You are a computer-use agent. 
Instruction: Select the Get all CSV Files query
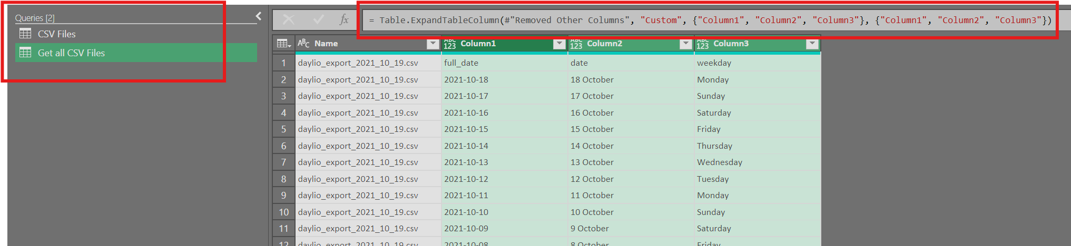click(136, 53)
